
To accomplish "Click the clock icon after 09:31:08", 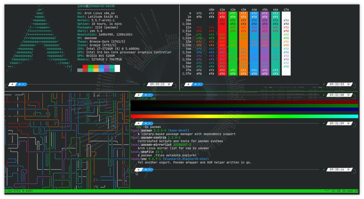I will point(348,95).
